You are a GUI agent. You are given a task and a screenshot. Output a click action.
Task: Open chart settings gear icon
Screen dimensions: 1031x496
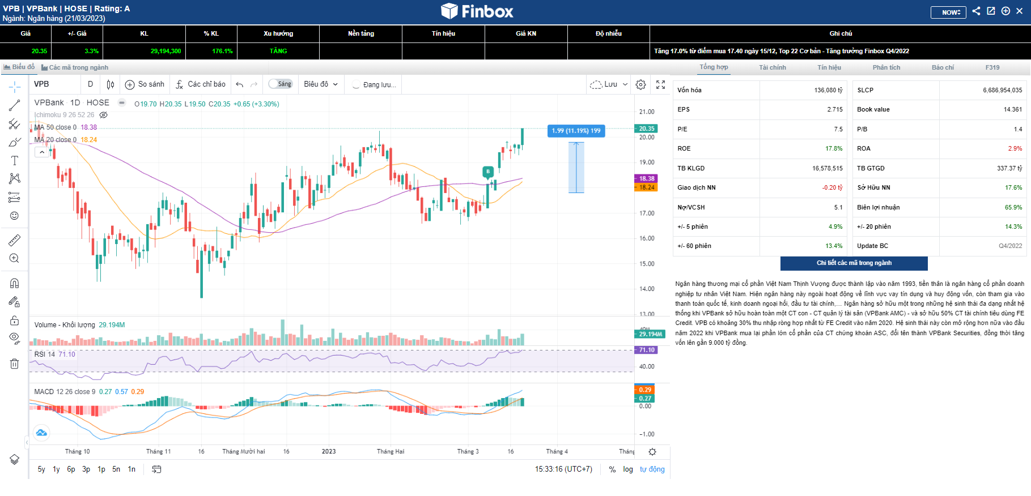(x=640, y=84)
